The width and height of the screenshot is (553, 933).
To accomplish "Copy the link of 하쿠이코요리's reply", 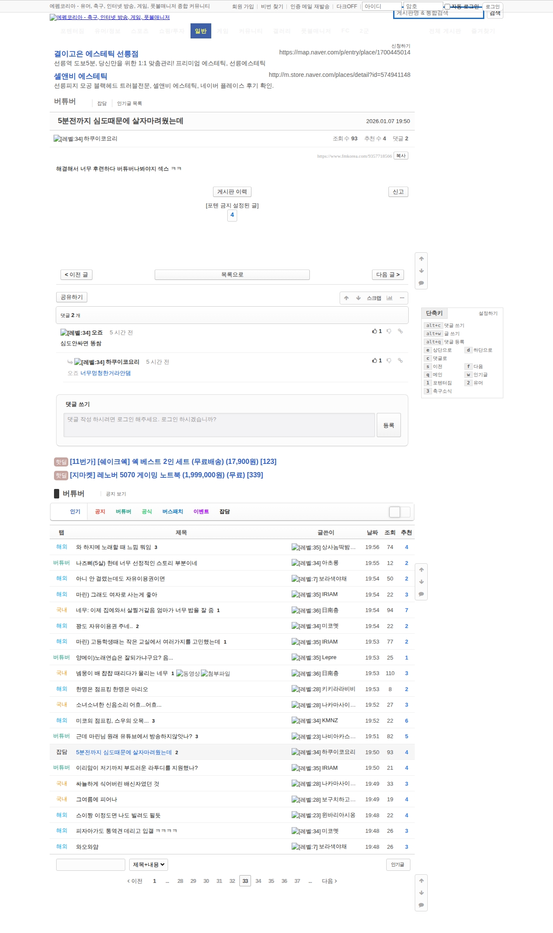I will pyautogui.click(x=400, y=361).
